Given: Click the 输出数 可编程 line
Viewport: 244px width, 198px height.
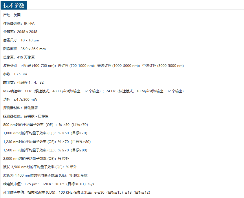Looking at the screenshot, I should tap(23, 82).
